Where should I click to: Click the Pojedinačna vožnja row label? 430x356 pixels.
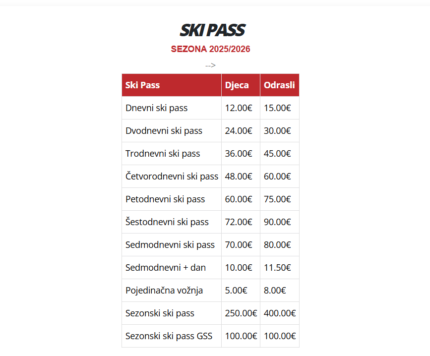(164, 291)
